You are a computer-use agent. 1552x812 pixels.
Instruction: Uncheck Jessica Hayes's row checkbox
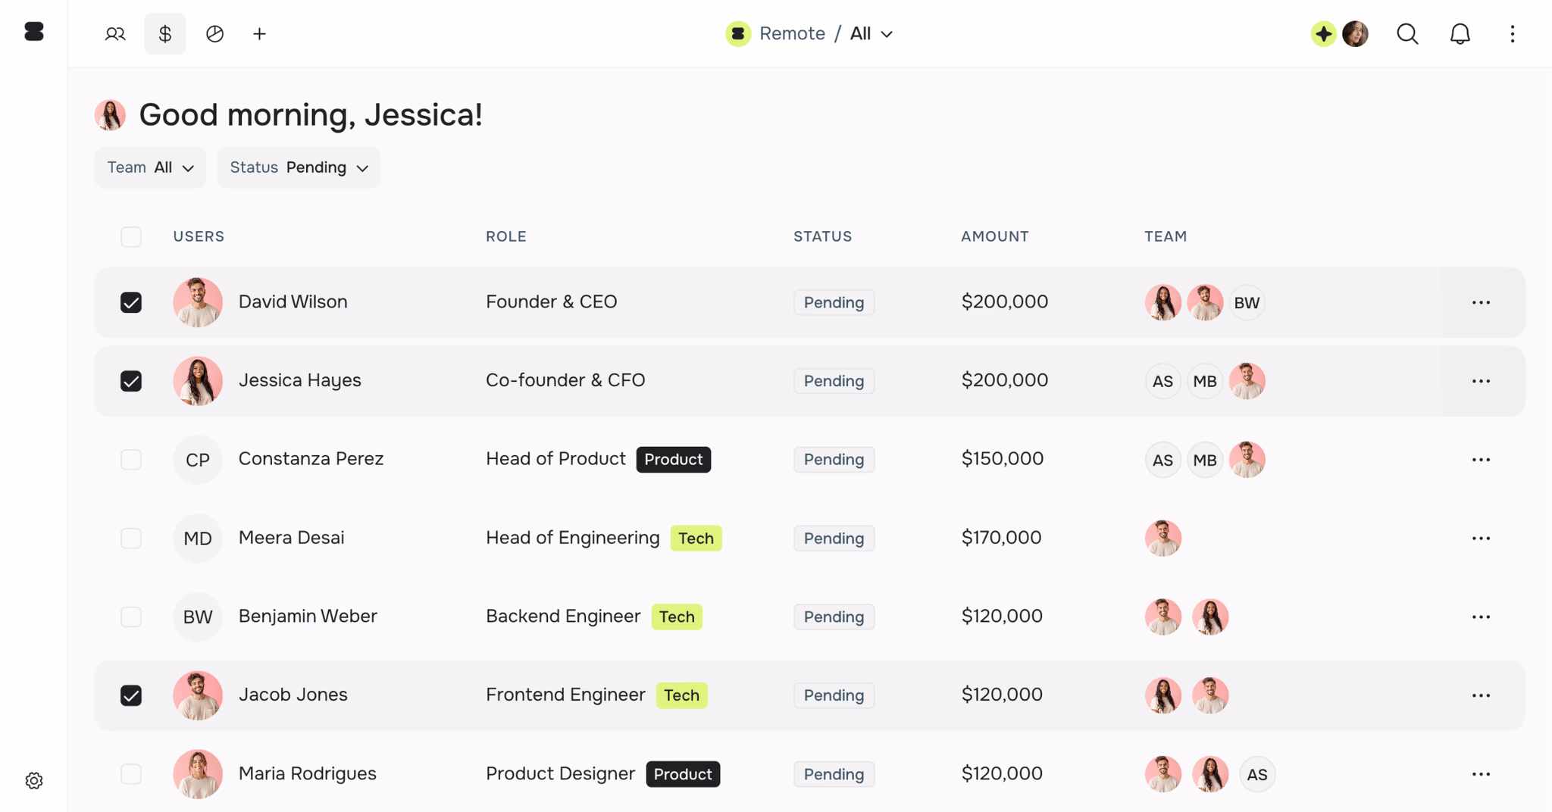[130, 381]
